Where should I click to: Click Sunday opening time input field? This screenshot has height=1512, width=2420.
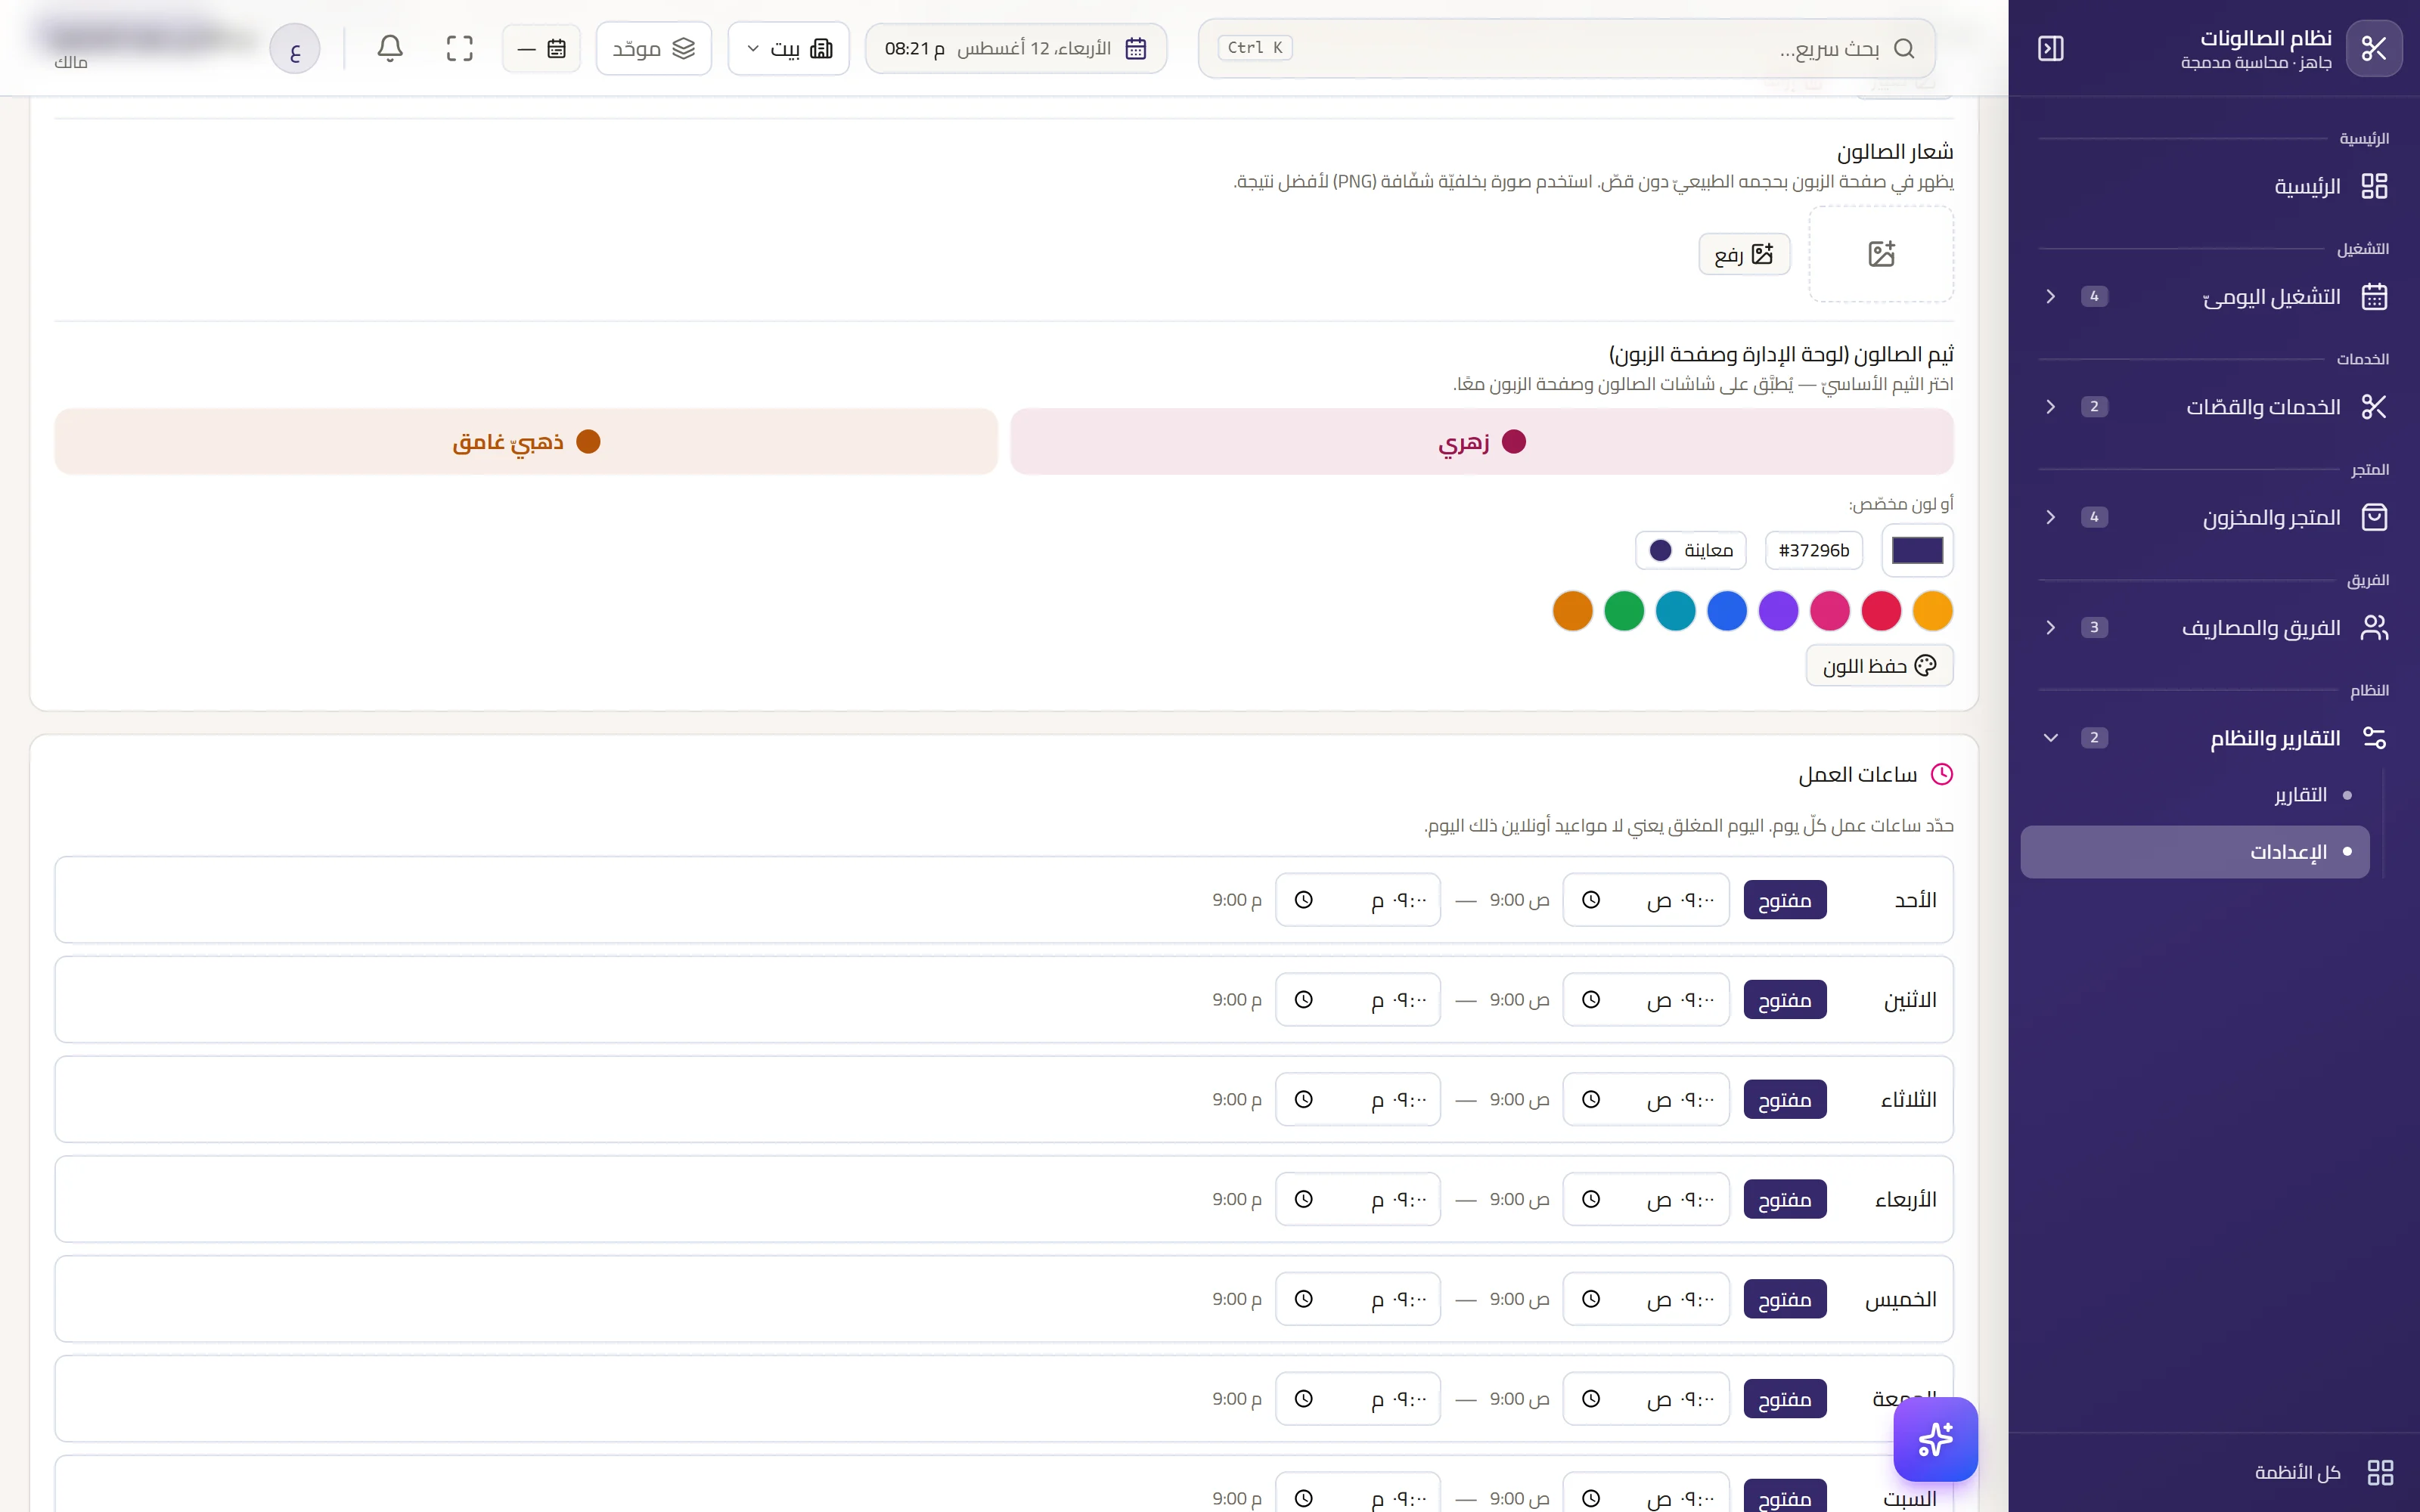click(1646, 900)
